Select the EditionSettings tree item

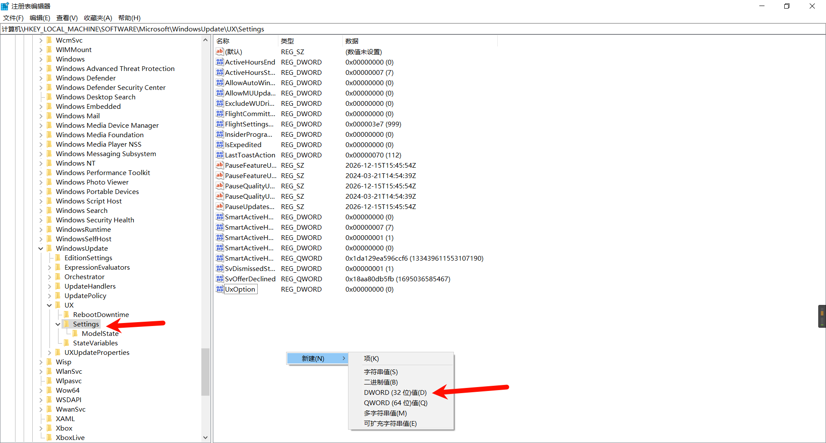point(88,258)
